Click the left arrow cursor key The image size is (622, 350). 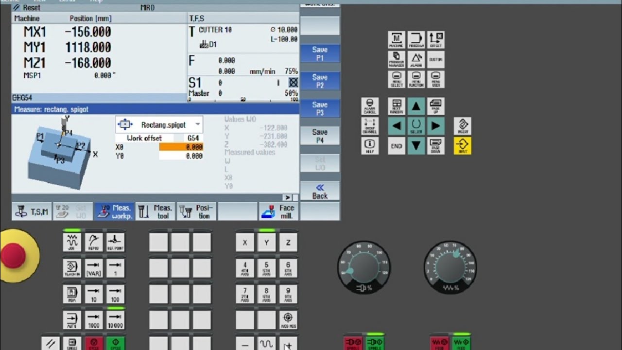coord(397,126)
